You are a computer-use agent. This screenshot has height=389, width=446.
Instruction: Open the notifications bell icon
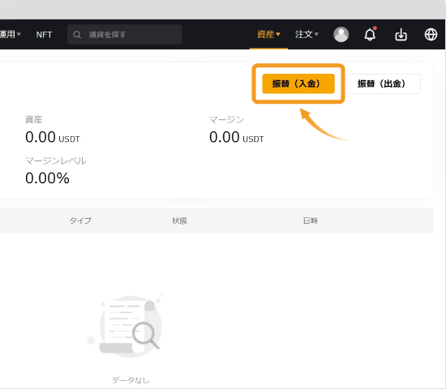370,34
